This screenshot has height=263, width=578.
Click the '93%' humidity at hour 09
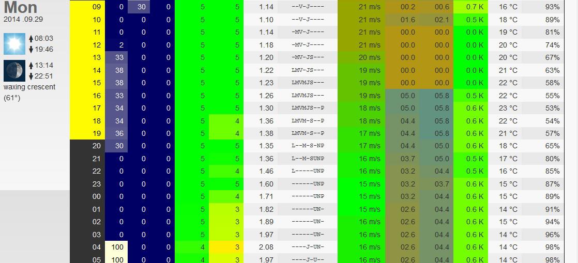click(x=553, y=7)
